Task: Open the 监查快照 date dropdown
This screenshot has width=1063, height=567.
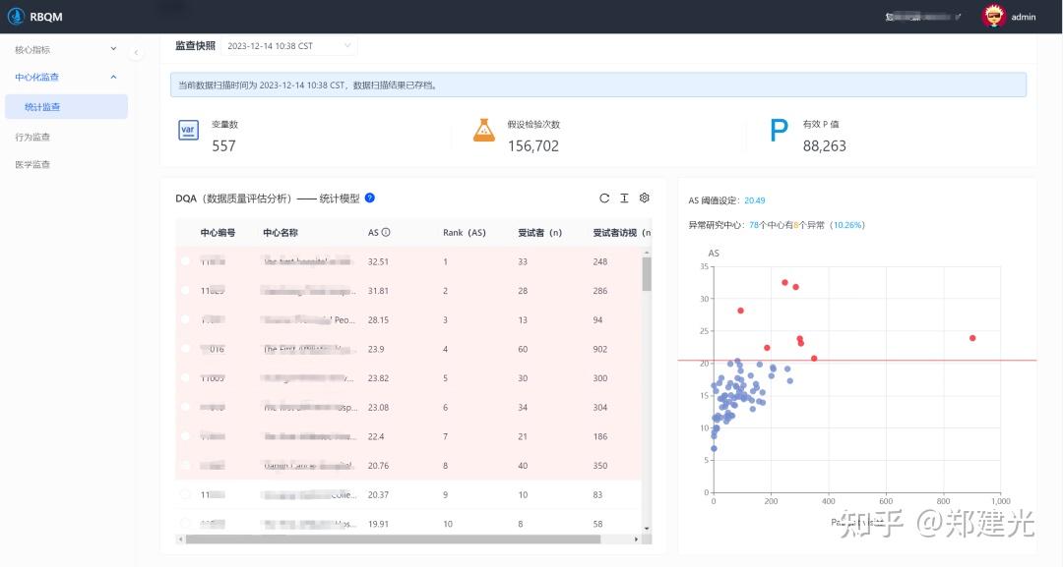Action: 289,46
